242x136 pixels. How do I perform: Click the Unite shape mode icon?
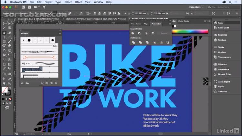pos(133,33)
